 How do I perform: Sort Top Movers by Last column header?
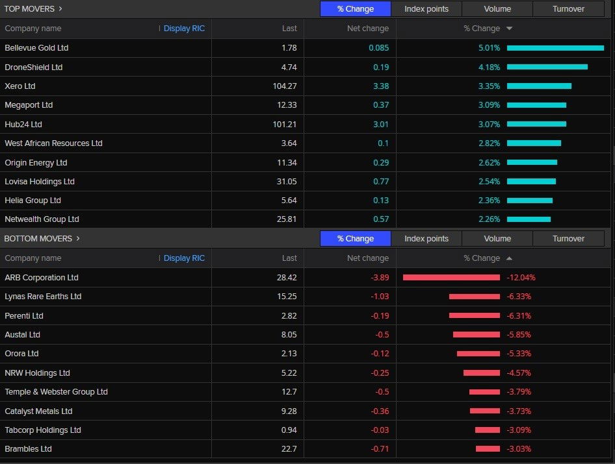click(289, 29)
